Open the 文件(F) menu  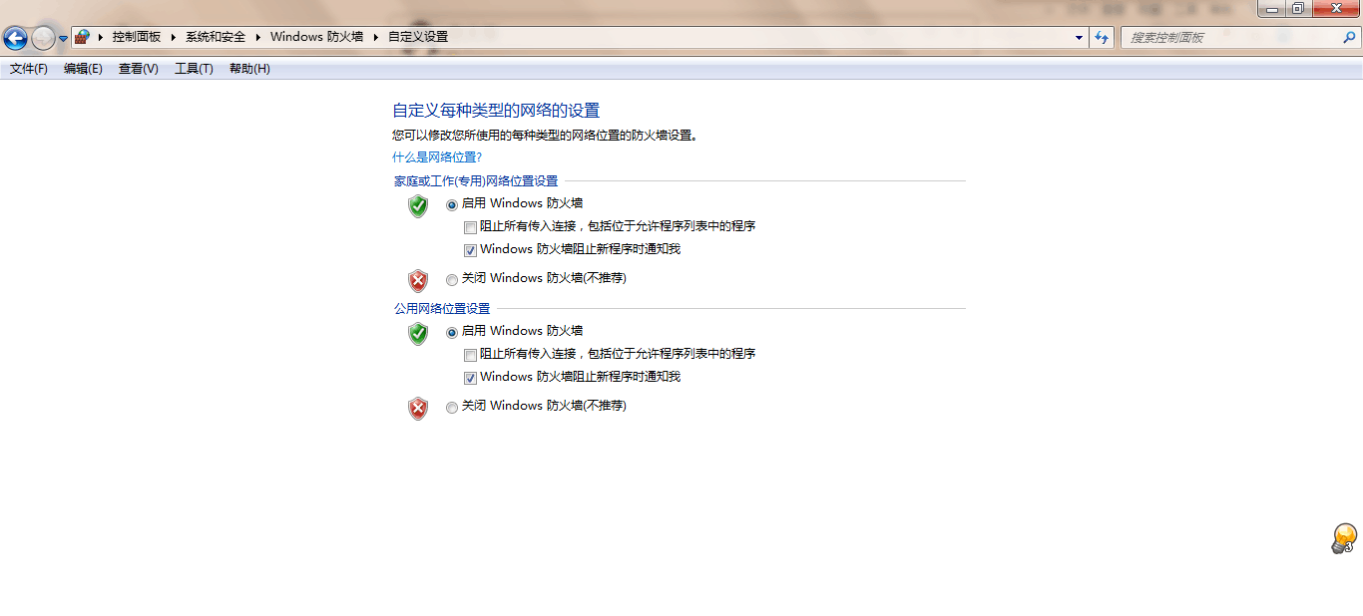click(x=29, y=69)
